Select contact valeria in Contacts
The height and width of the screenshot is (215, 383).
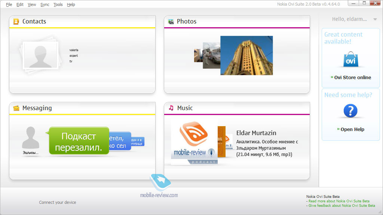coord(74,50)
